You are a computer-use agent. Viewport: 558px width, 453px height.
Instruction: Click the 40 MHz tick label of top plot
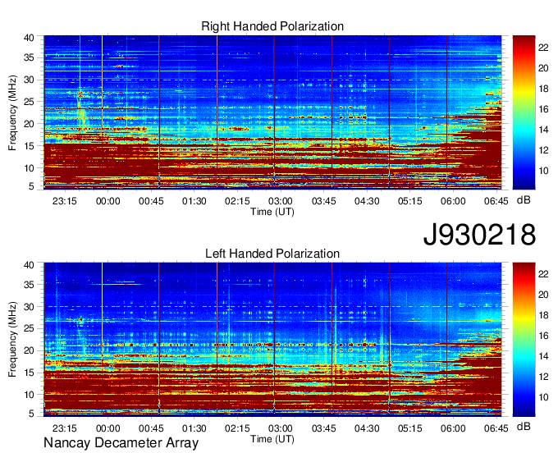(30, 38)
